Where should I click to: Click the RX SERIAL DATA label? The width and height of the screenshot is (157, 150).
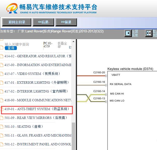tap(120, 84)
